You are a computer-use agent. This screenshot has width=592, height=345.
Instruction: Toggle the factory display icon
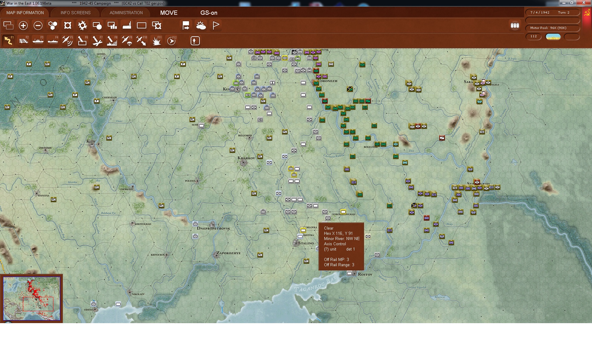click(x=127, y=26)
